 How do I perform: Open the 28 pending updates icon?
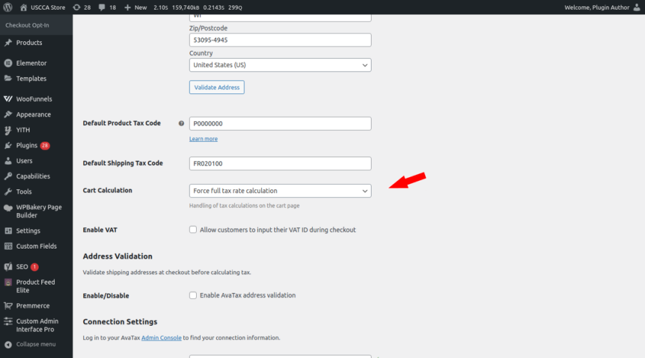[77, 7]
